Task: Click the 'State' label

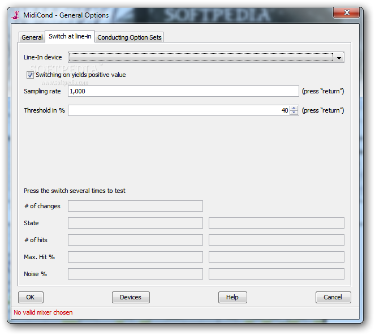Action: (31, 223)
